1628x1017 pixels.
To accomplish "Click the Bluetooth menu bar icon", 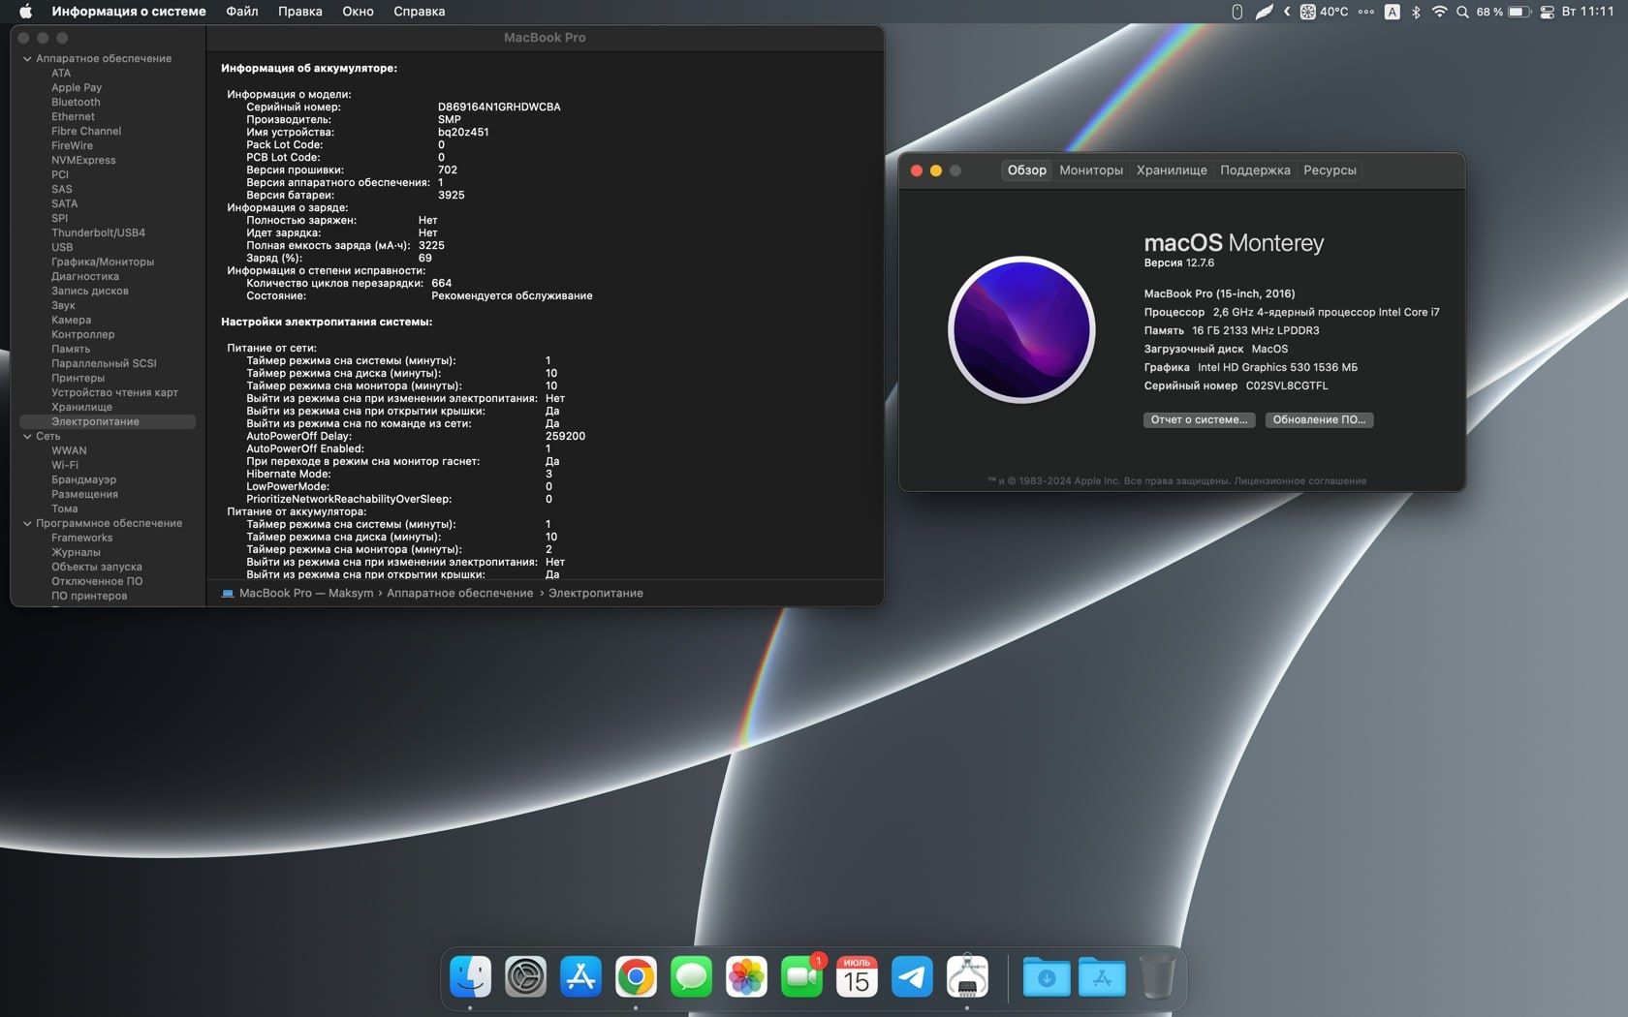I will (x=1416, y=12).
